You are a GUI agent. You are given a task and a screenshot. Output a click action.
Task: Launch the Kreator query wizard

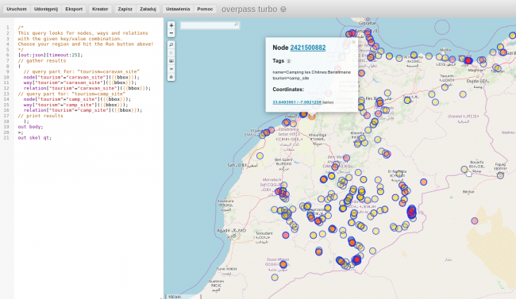coord(100,9)
